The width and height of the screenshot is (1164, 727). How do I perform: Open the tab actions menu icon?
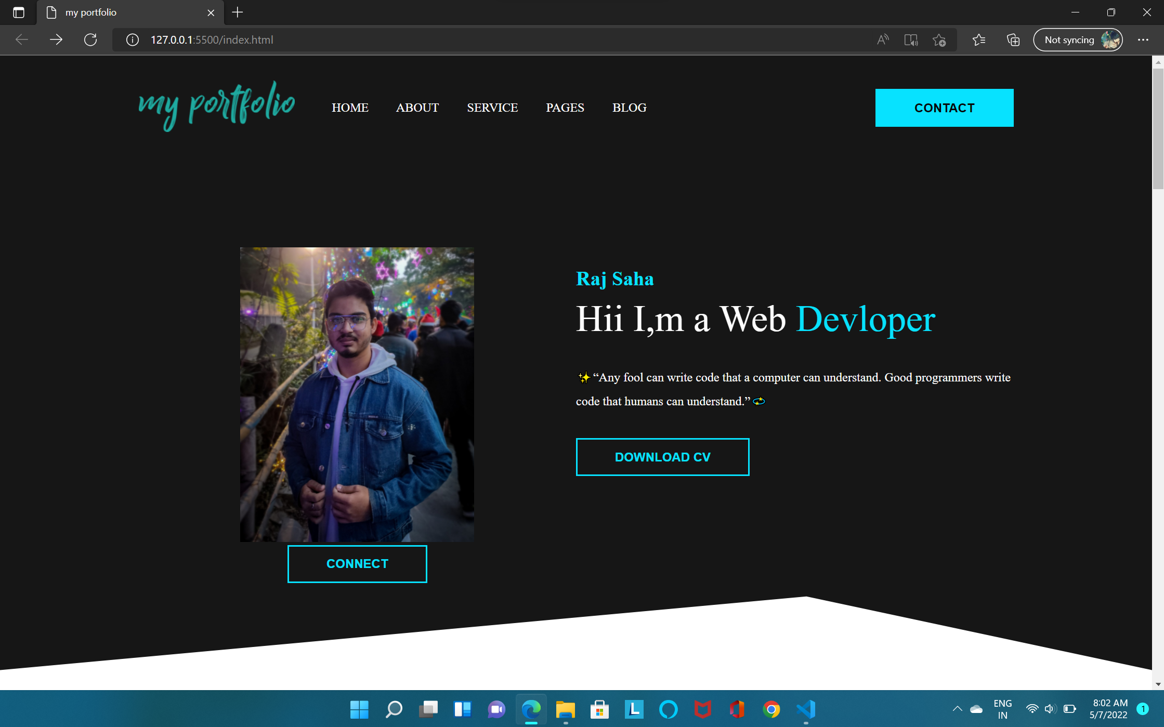click(x=19, y=12)
